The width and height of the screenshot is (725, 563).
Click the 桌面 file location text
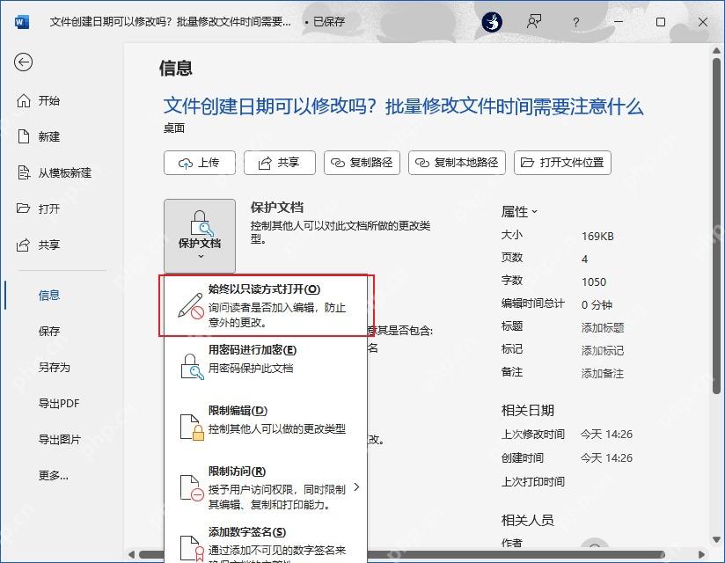point(174,128)
